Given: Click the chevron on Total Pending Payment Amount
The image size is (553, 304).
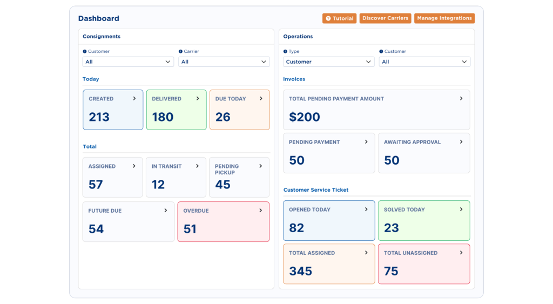Looking at the screenshot, I should [x=461, y=99].
